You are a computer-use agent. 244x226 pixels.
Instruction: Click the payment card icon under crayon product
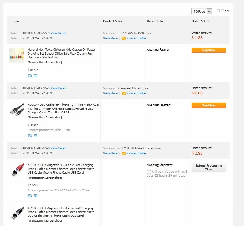[x=36, y=76]
